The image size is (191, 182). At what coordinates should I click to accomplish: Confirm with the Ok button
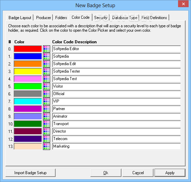click(106, 173)
